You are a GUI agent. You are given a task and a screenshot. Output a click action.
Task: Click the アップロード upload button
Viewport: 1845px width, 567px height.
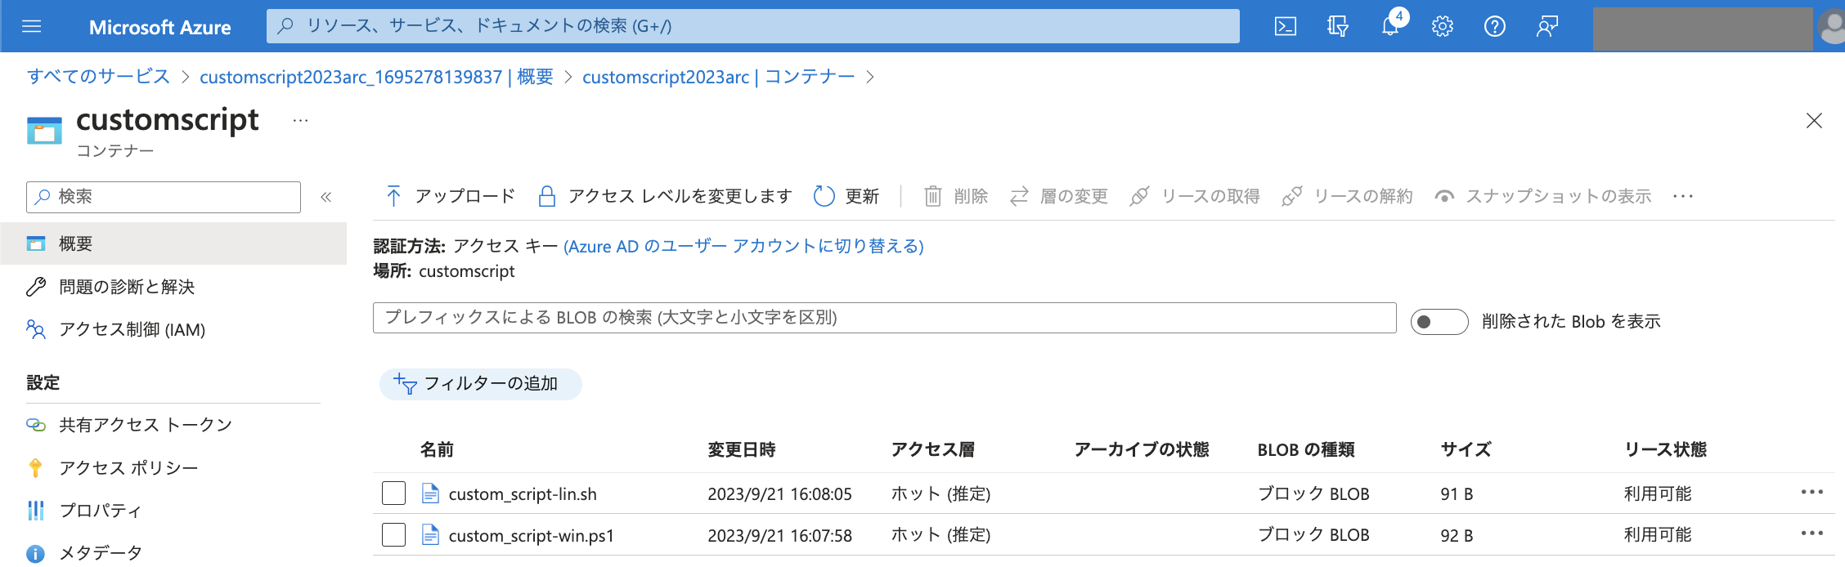[x=450, y=196]
